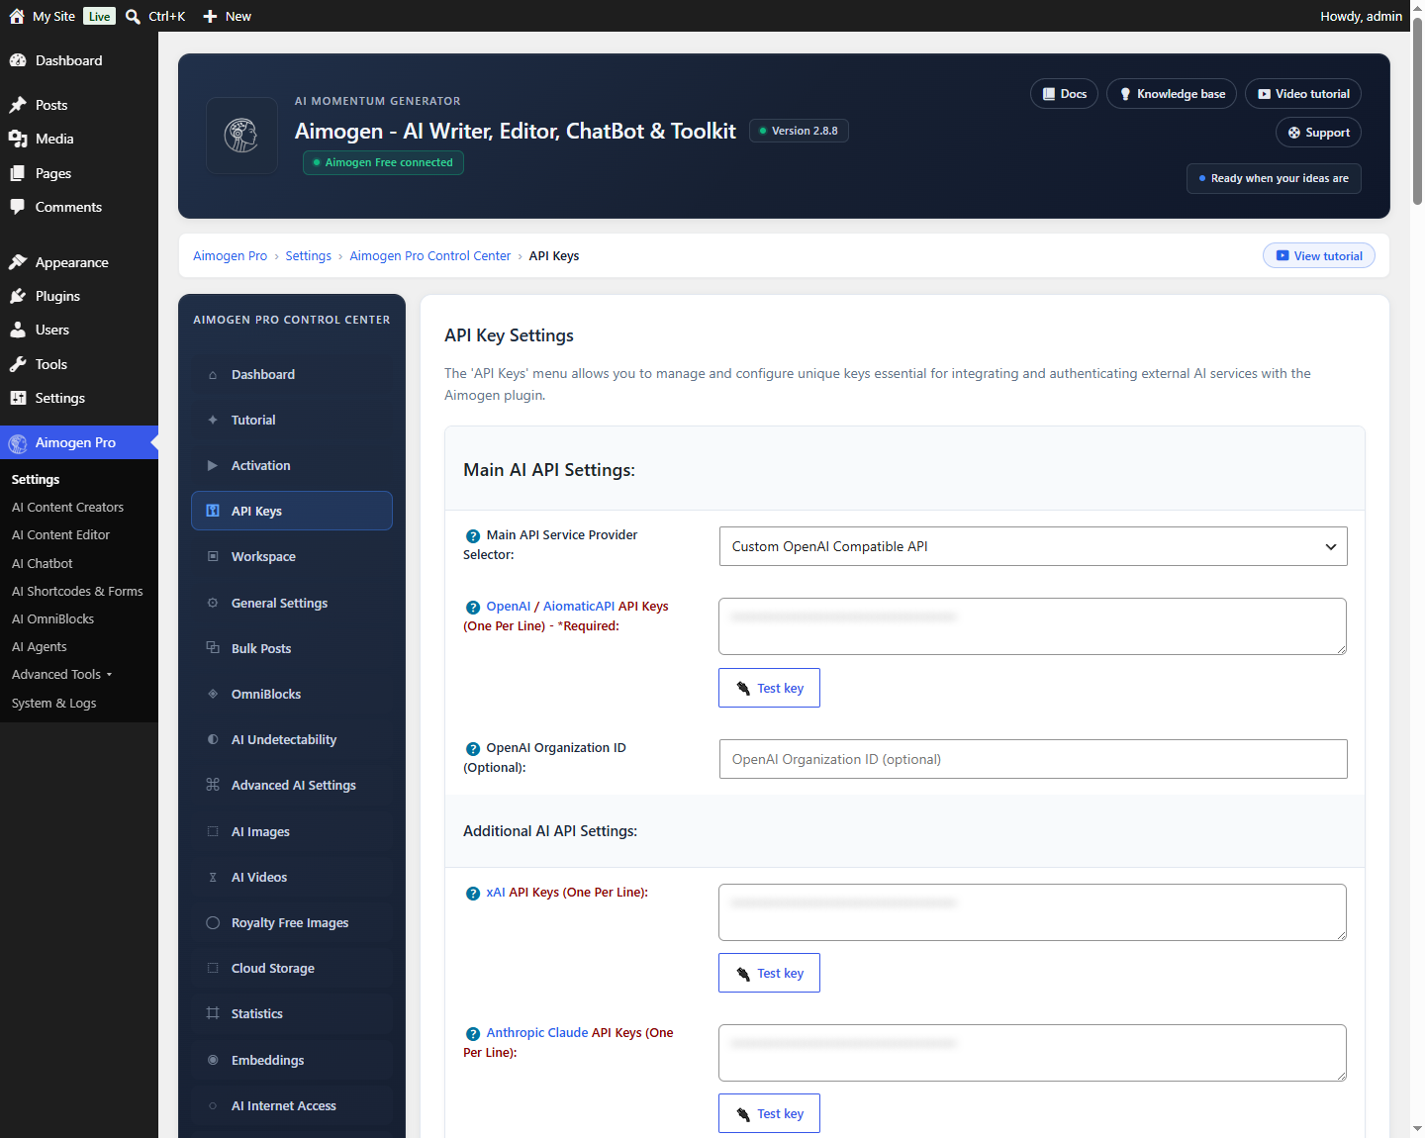Viewport: 1425px width, 1138px height.
Task: Open the Docs button
Action: click(x=1064, y=94)
